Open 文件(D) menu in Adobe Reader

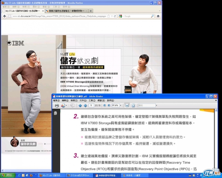pos(83,100)
